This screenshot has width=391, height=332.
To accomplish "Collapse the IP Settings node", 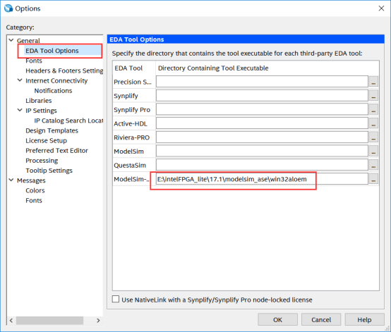I will point(20,110).
